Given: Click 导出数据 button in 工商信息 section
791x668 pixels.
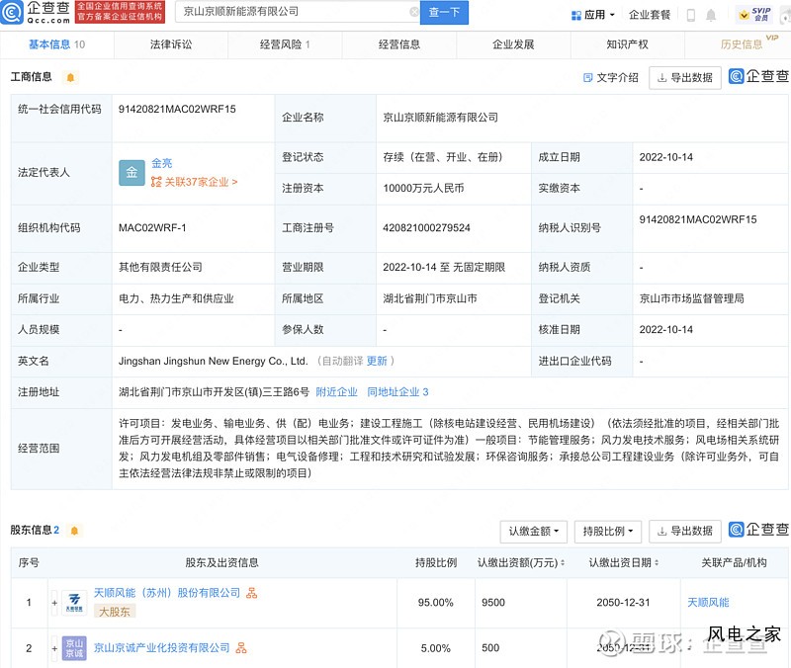Looking at the screenshot, I should 685,78.
